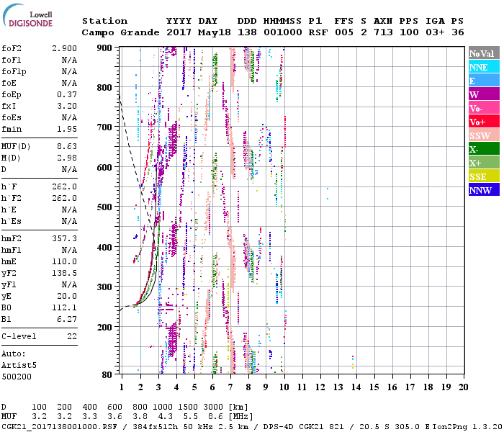
Task: Choose the SSW light pink legend entry
Action: pos(482,135)
